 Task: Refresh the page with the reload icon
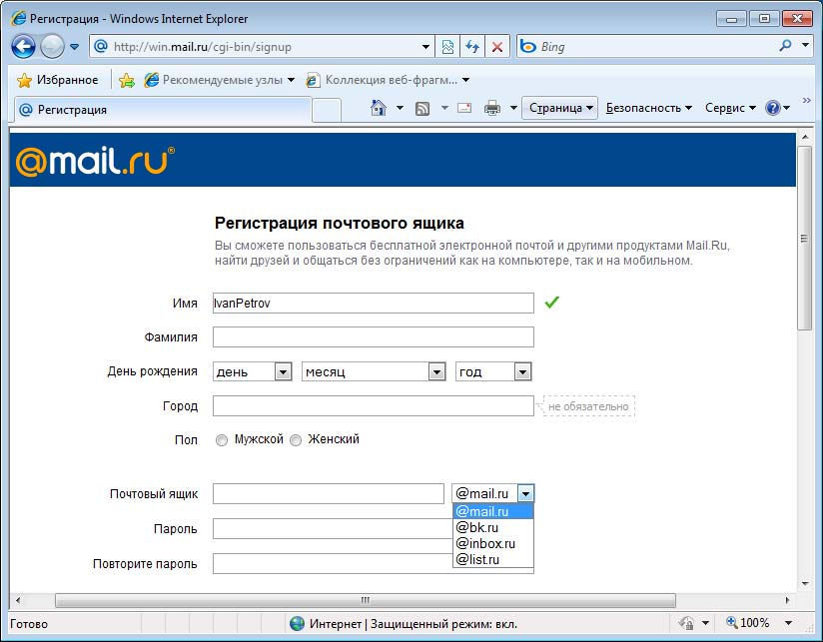[x=470, y=45]
